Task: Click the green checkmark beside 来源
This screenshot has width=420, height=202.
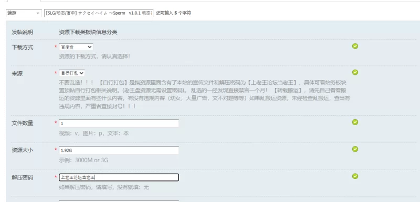Action: pos(355,72)
